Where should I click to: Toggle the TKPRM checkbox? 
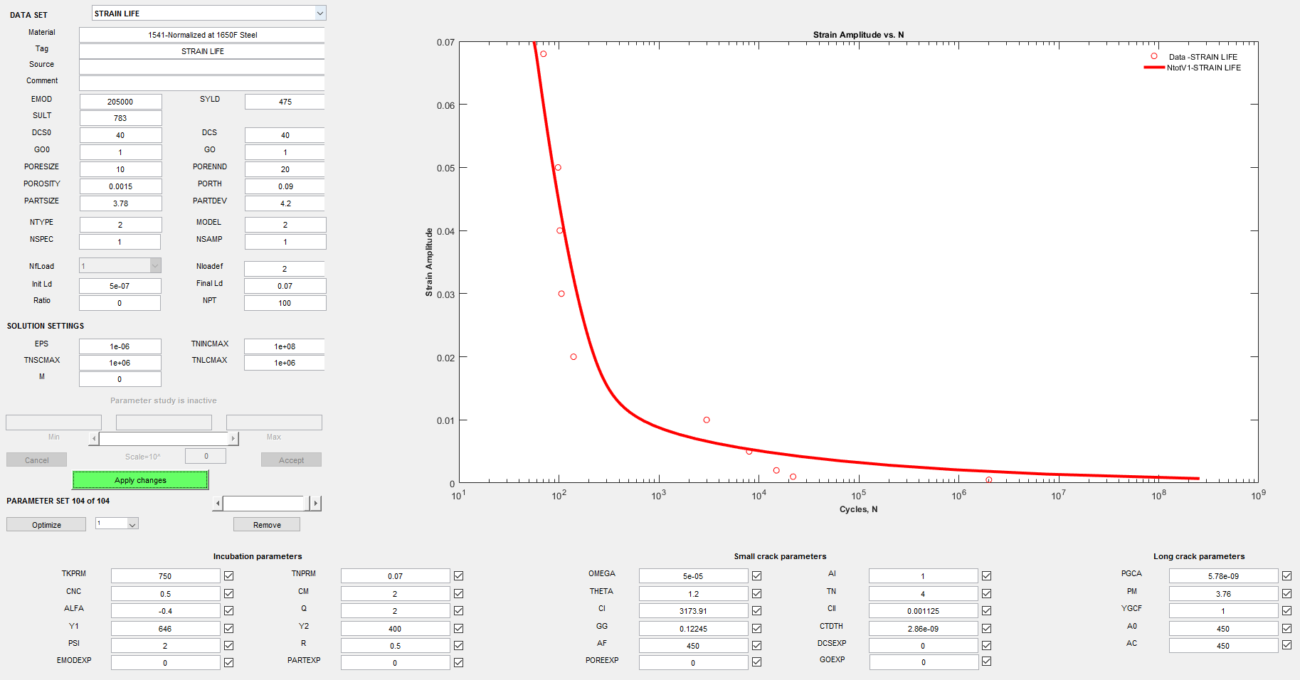(228, 576)
